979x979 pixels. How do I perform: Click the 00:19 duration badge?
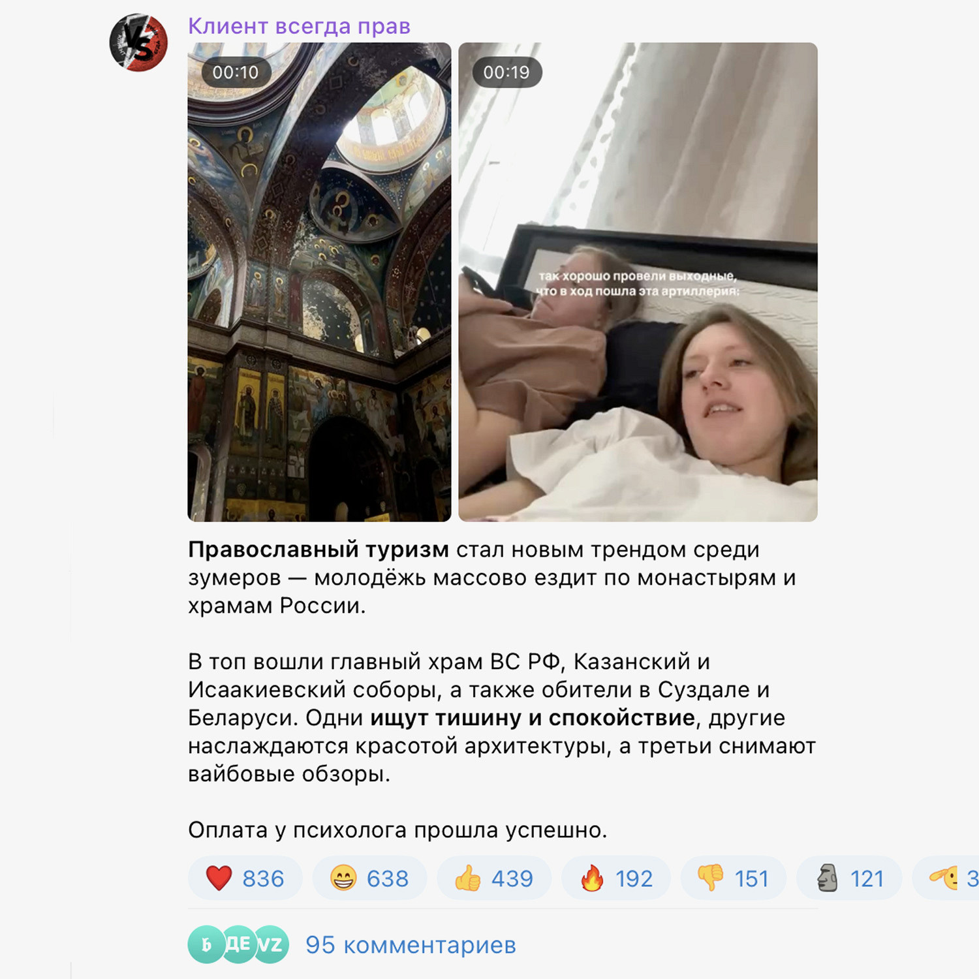click(506, 72)
